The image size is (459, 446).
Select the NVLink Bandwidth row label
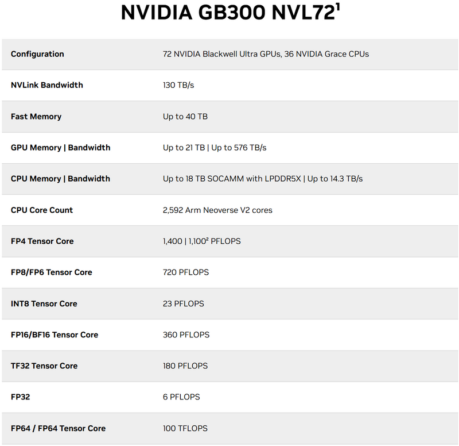pyautogui.click(x=46, y=85)
